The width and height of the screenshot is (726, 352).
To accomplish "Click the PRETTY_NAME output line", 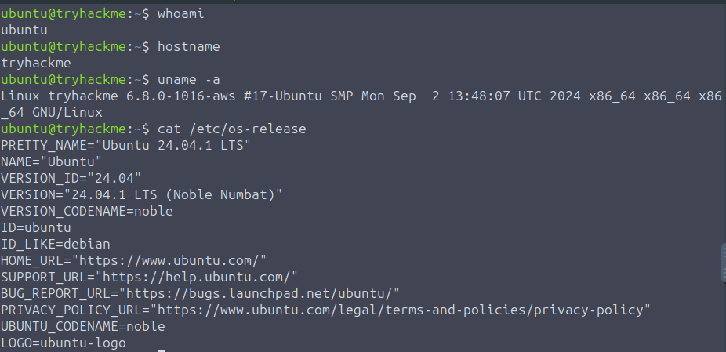I will tap(125, 145).
